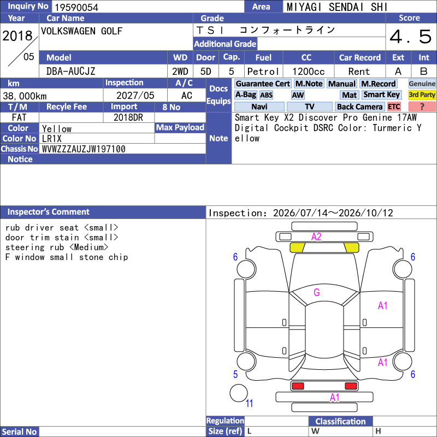Click the TV equipment badge

(x=310, y=107)
